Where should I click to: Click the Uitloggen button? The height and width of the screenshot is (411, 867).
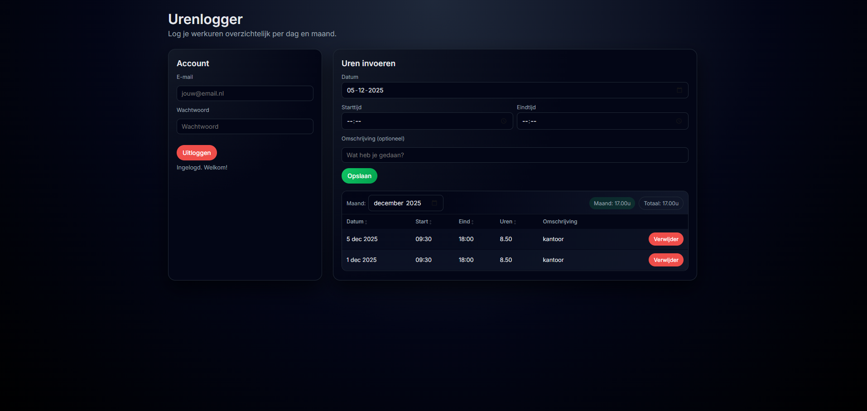(x=197, y=153)
